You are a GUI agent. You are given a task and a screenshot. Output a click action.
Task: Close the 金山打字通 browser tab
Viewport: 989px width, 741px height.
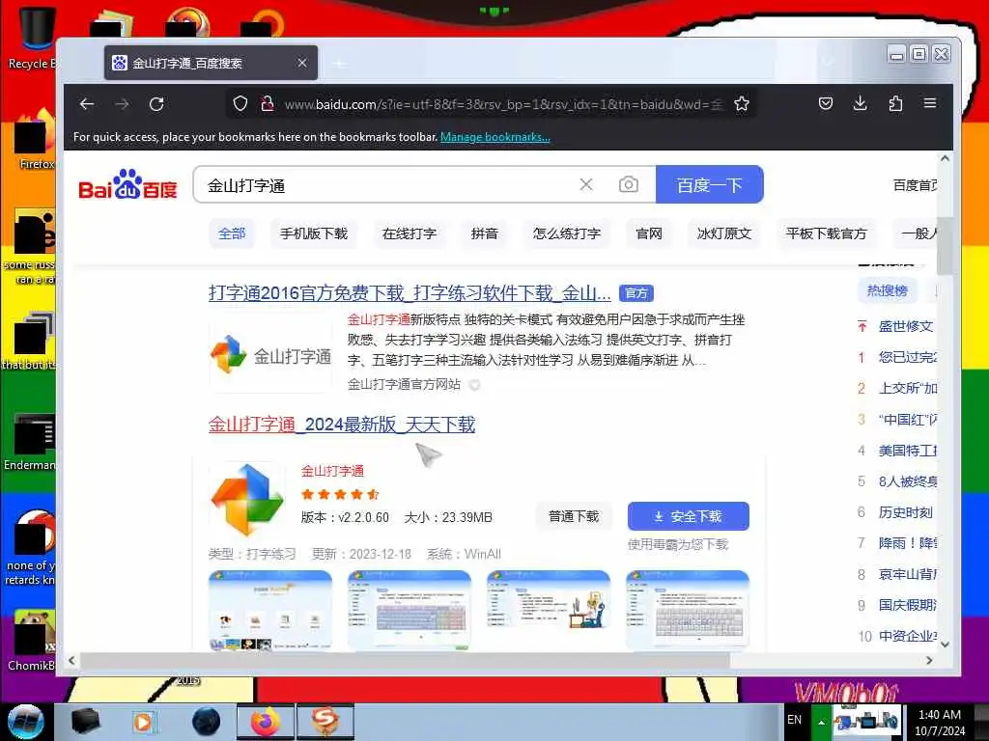point(302,63)
